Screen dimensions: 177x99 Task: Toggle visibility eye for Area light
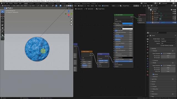click(173, 12)
